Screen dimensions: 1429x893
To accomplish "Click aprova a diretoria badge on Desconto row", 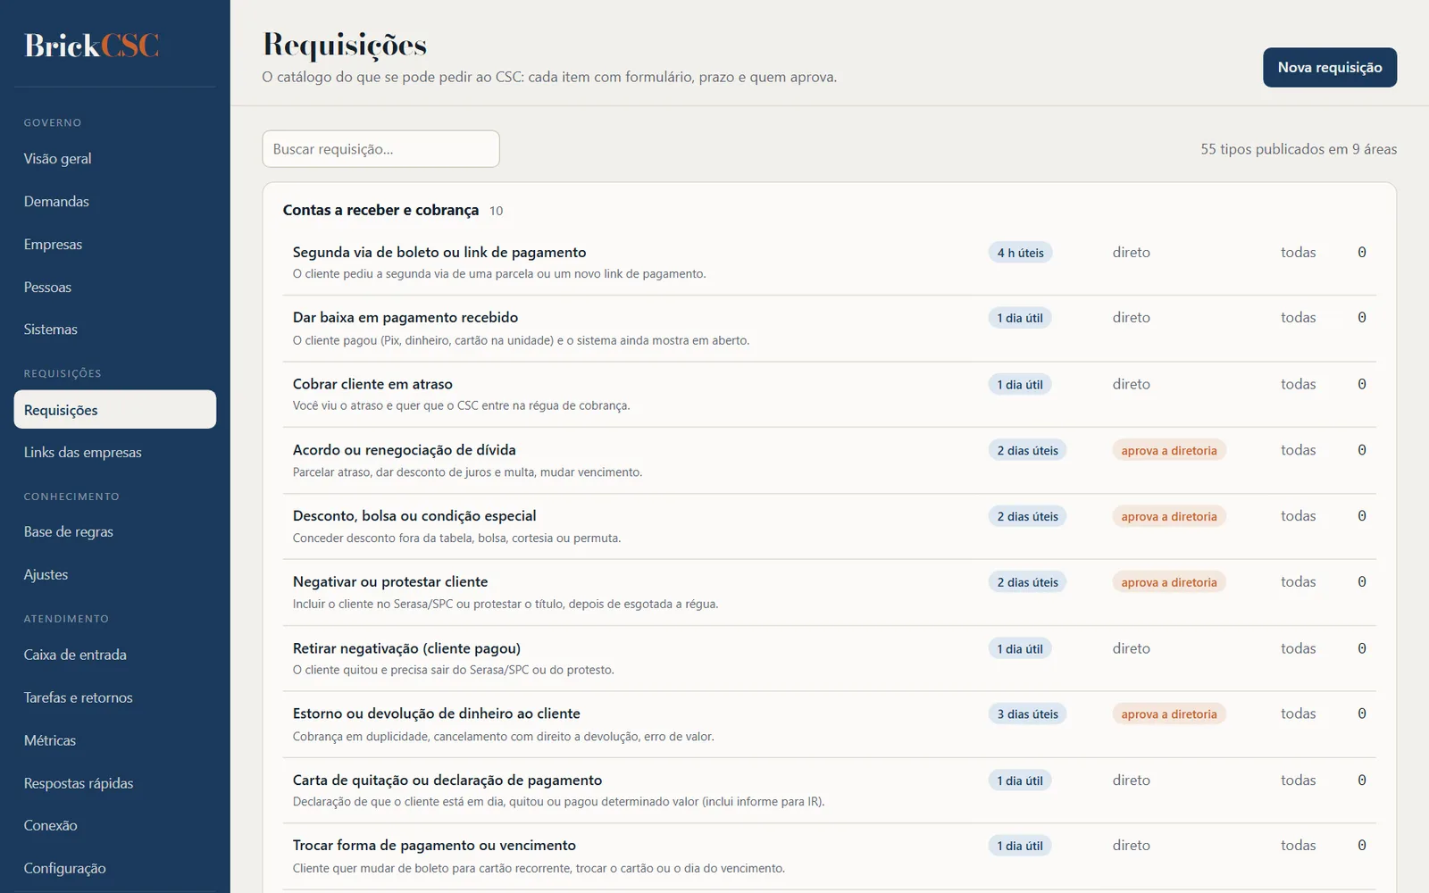I will click(1169, 516).
